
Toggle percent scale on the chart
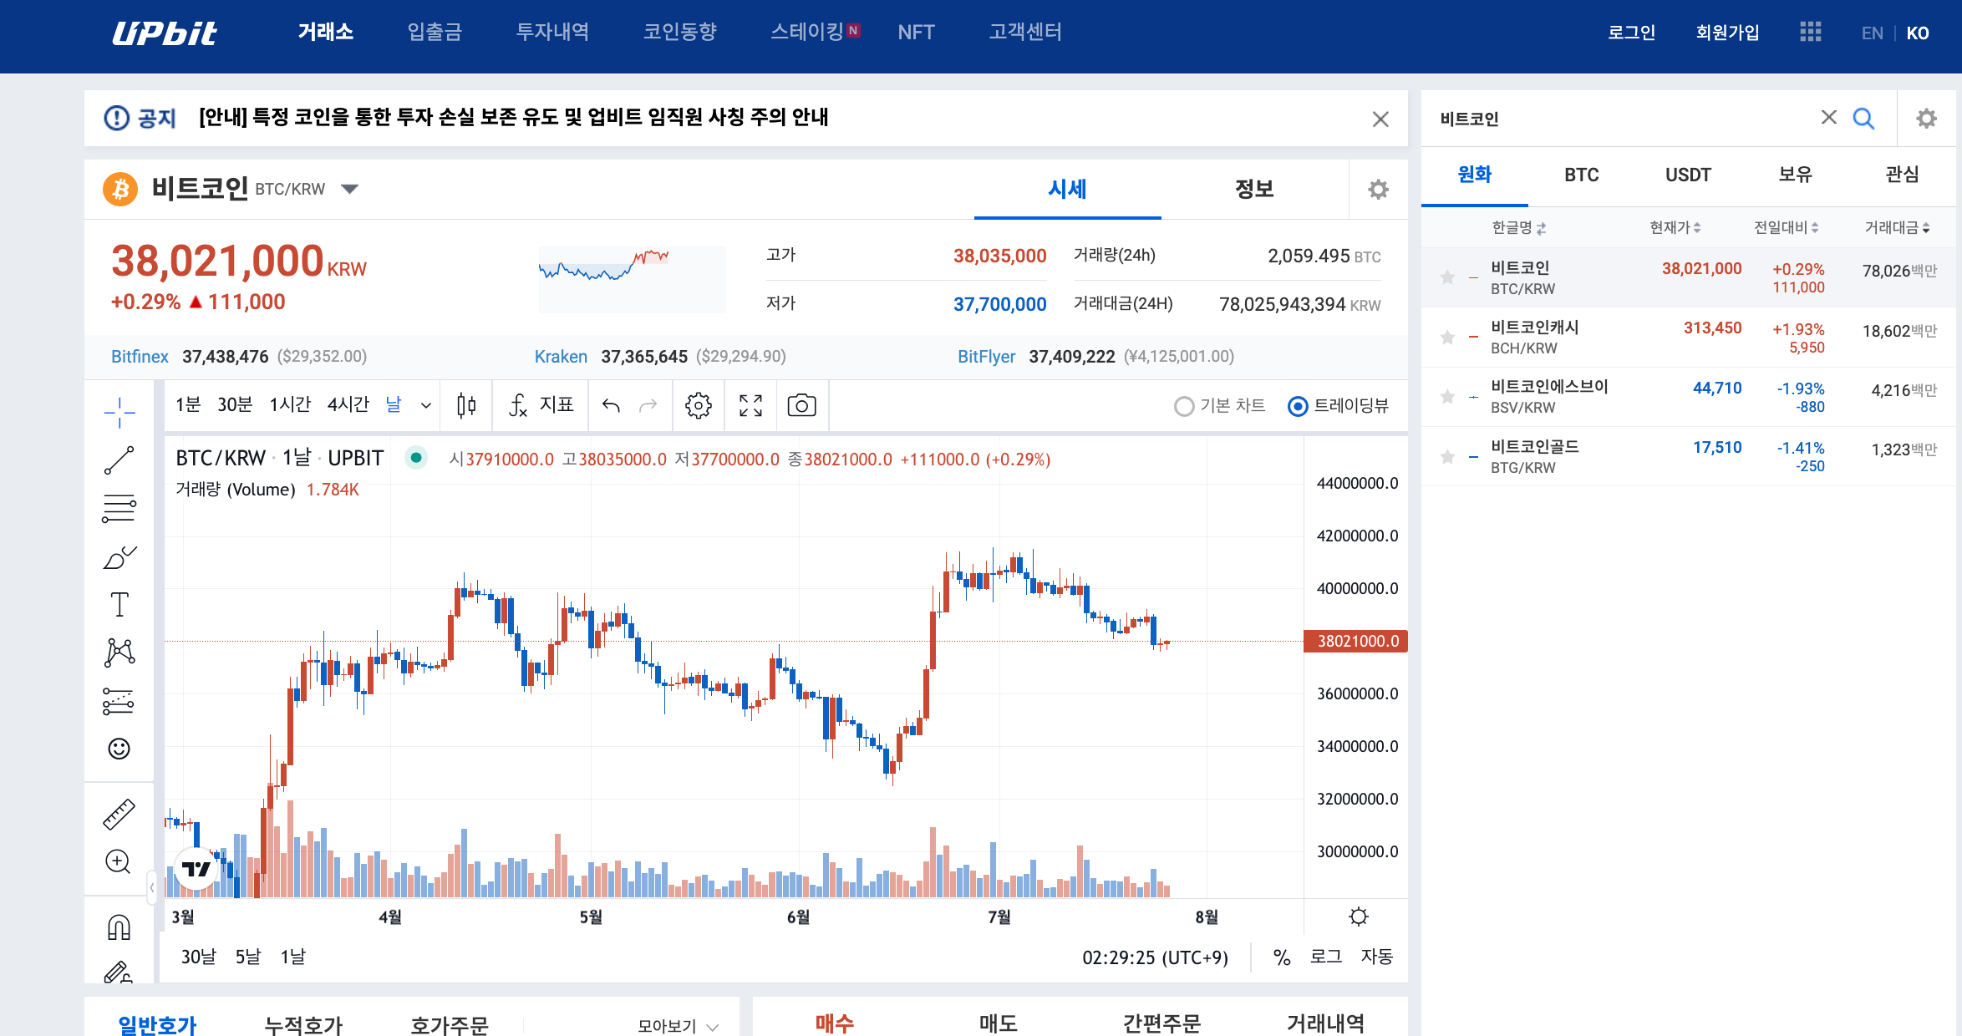coord(1282,957)
